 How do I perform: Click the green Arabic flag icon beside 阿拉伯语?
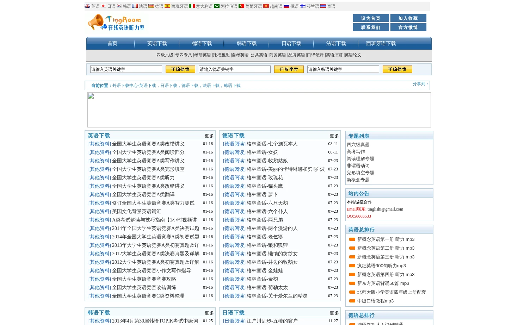[x=217, y=6]
